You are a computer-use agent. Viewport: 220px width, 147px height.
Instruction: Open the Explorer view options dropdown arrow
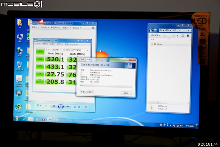pyautogui.click(x=177, y=35)
